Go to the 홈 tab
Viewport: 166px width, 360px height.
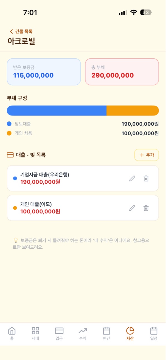pos(12,334)
